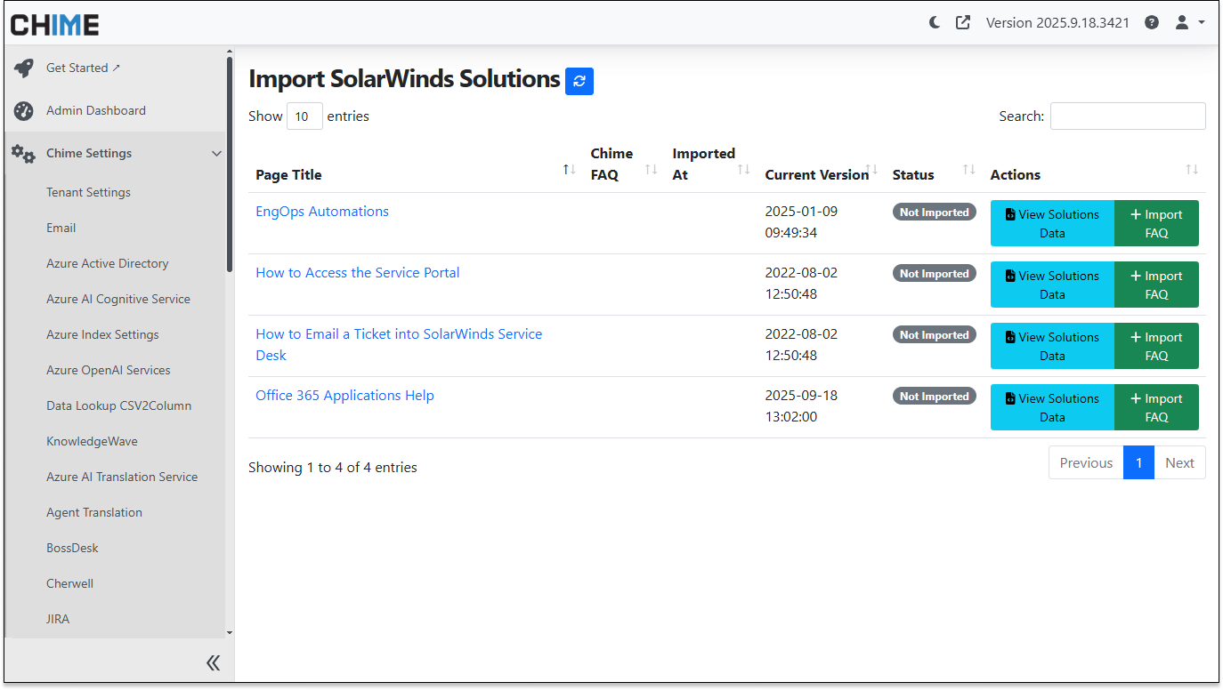Click Not Imported badge for Office 365 row
1223x690 pixels.
[x=934, y=397]
